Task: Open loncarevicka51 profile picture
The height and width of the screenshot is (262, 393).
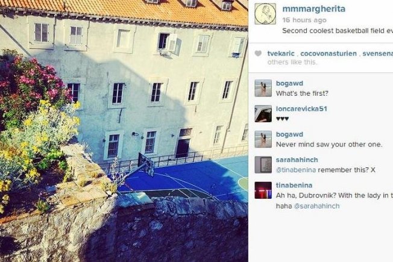Action: coord(263,114)
